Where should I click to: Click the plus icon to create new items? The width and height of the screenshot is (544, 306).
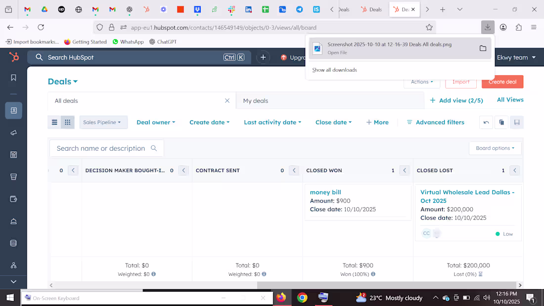coord(263,57)
